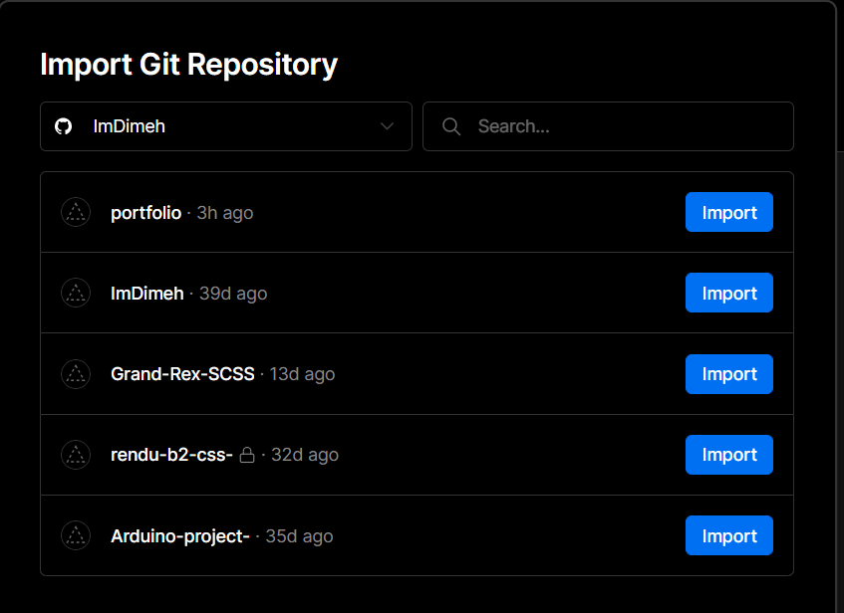Click inside the Search input field

click(598, 126)
